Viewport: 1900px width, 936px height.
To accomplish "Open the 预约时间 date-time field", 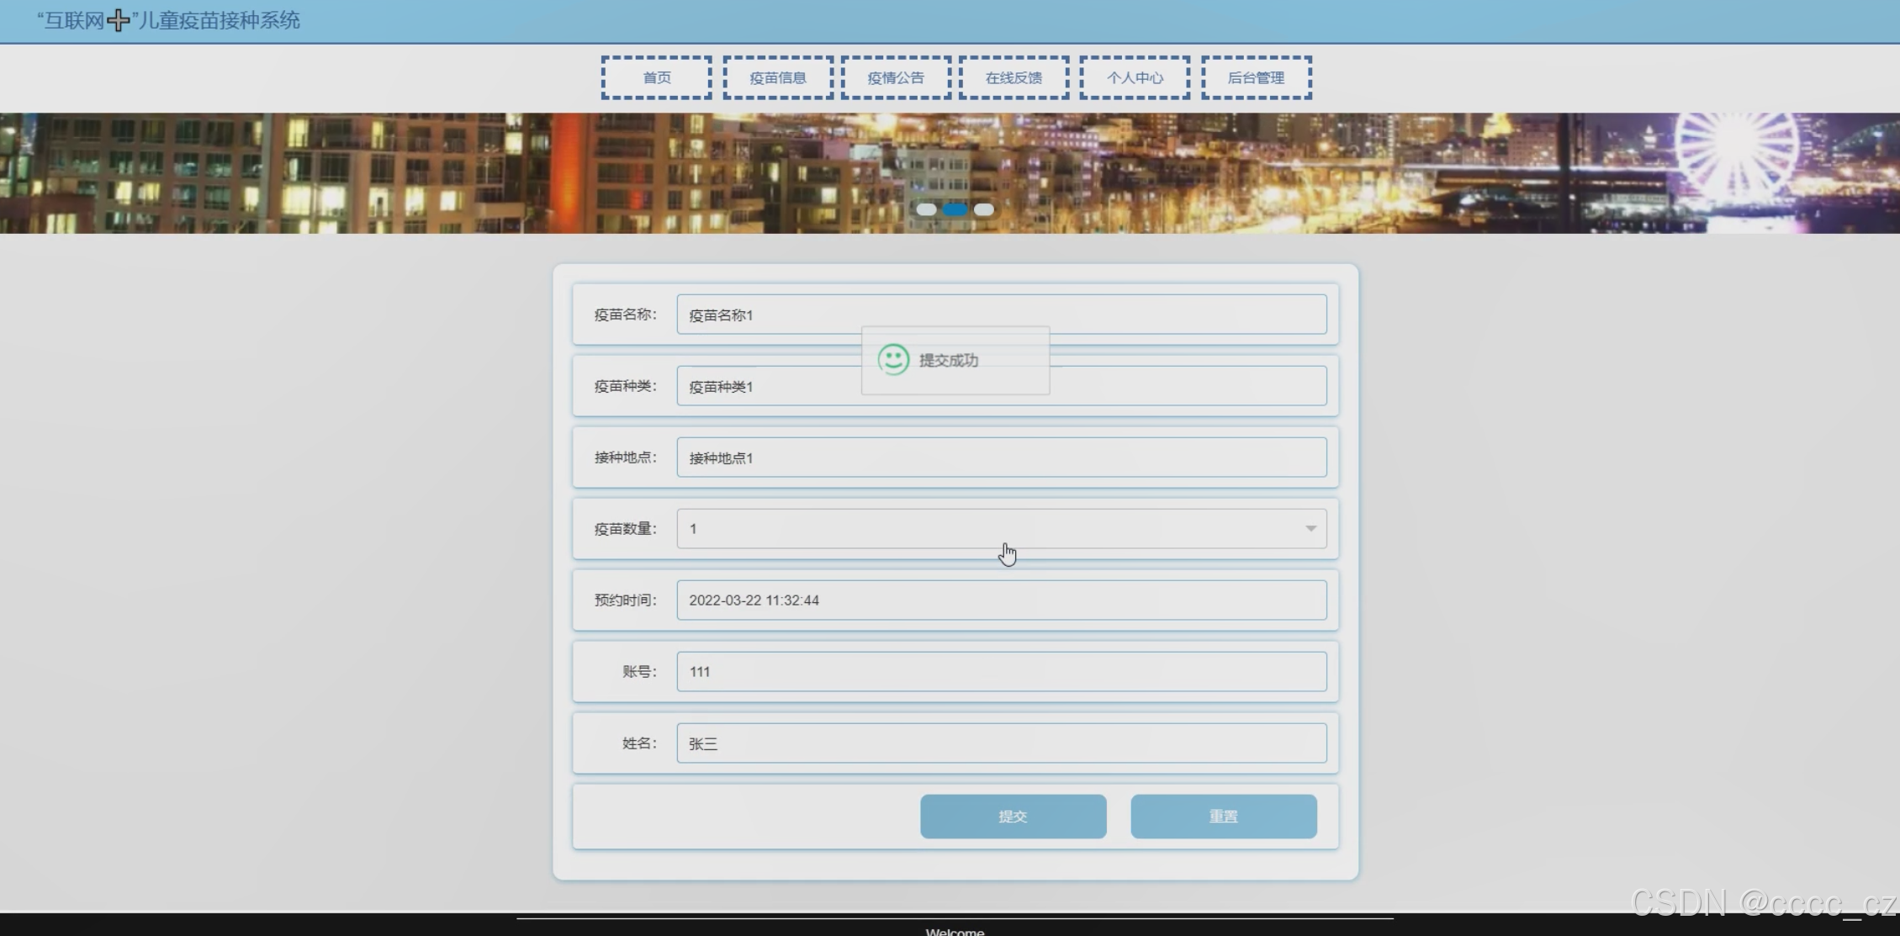I will coord(1001,600).
